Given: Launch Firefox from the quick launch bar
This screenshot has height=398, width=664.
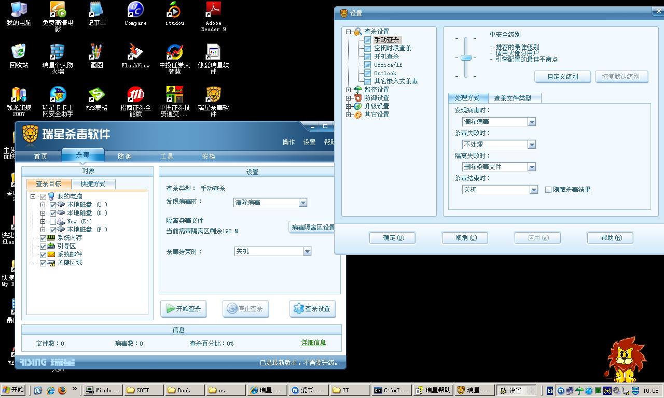Looking at the screenshot, I should pyautogui.click(x=62, y=390).
